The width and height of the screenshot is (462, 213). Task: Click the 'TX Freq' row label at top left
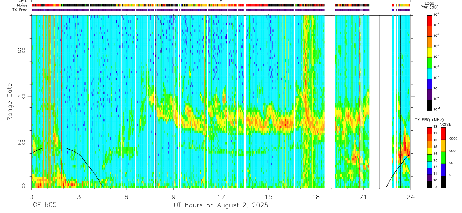point(21,10)
